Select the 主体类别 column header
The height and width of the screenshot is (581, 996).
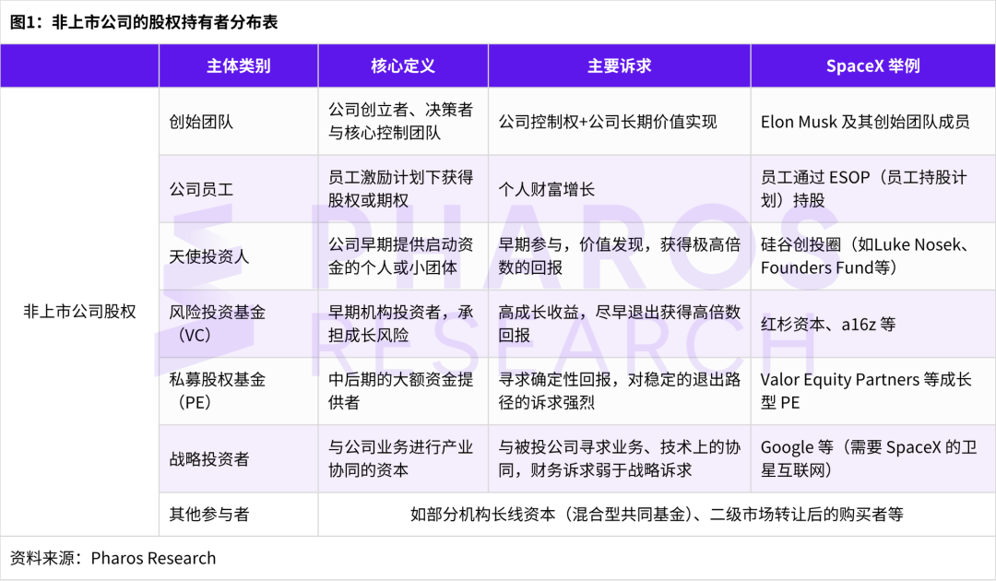pyautogui.click(x=239, y=65)
